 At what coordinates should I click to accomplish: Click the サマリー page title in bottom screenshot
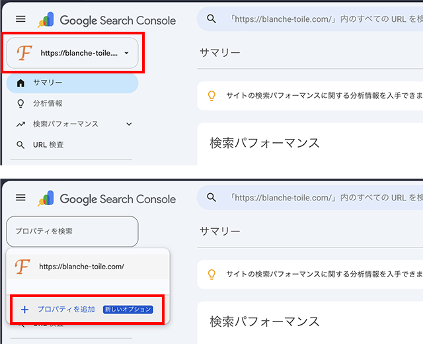(220, 232)
